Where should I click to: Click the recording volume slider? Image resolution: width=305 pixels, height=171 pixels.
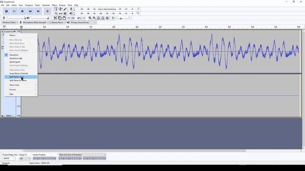coord(16,18)
